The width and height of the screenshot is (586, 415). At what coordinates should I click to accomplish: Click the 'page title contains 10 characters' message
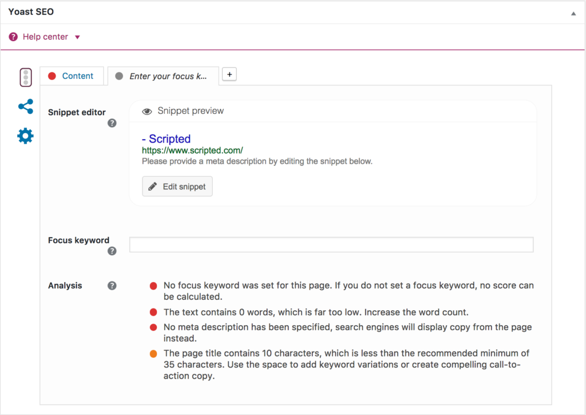pos(346,365)
